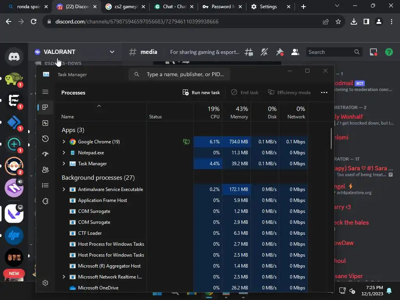
Task: Open the turtle server icon in Discord
Action: coord(14,79)
